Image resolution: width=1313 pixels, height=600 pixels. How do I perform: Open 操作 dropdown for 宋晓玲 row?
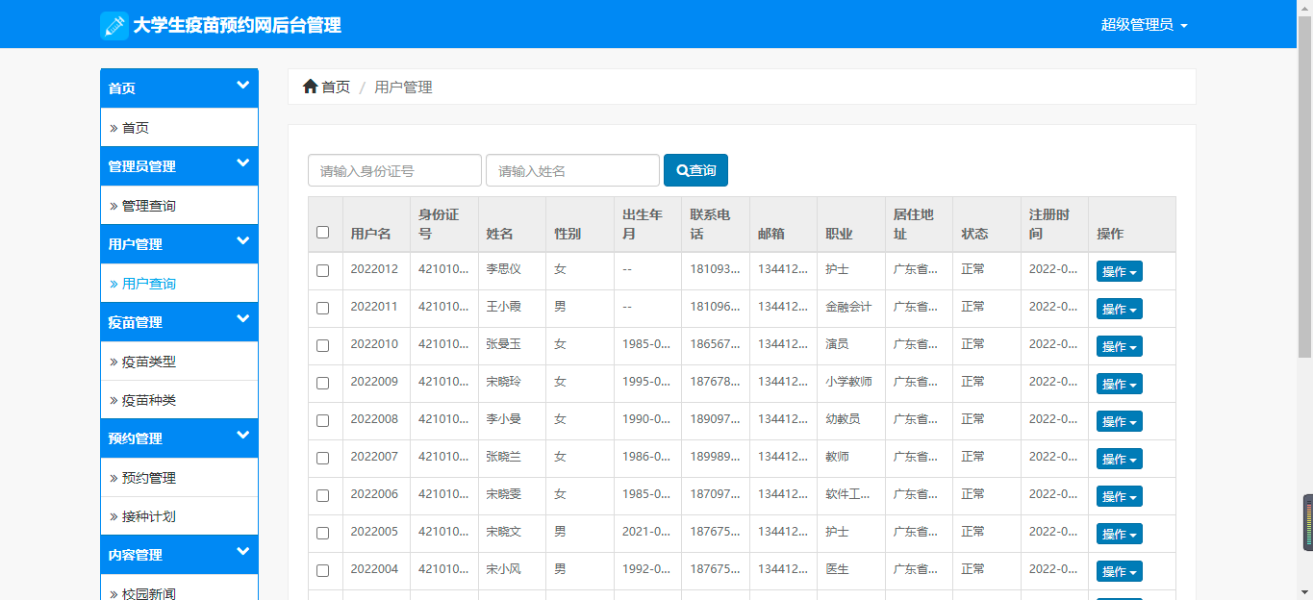[x=1120, y=384]
